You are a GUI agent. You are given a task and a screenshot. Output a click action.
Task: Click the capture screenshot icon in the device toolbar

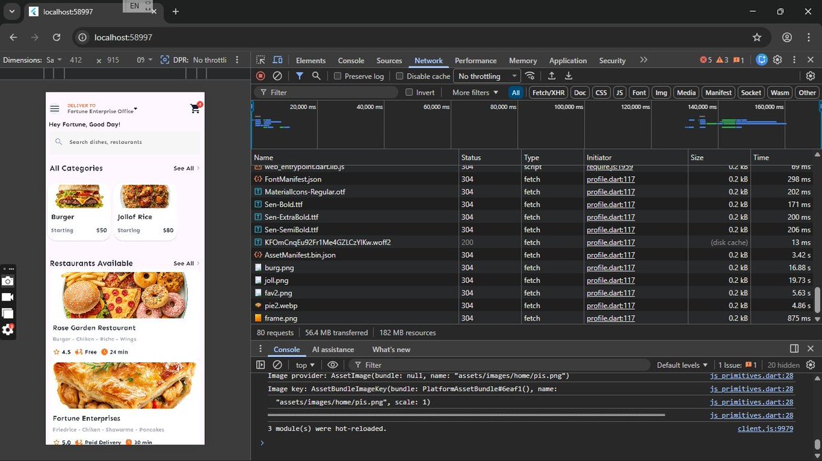164,60
